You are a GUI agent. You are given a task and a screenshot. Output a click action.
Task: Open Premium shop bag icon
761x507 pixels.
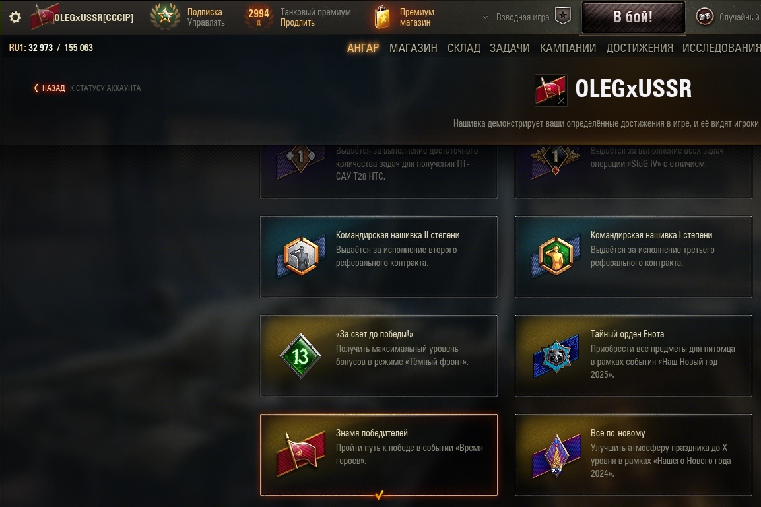382,17
